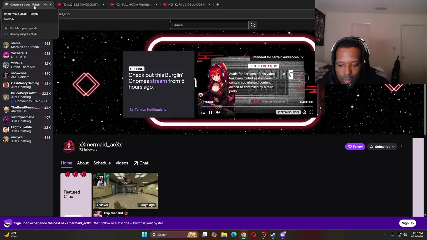The width and height of the screenshot is (427, 240).
Task: Open the player settings gear
Action: 304,112
